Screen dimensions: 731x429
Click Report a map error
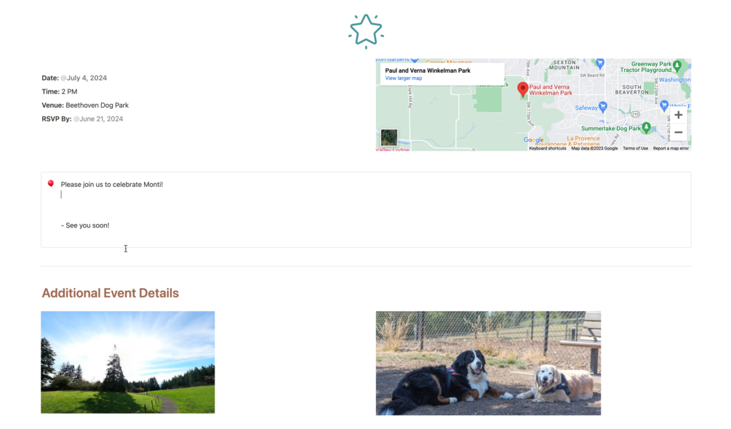point(671,148)
